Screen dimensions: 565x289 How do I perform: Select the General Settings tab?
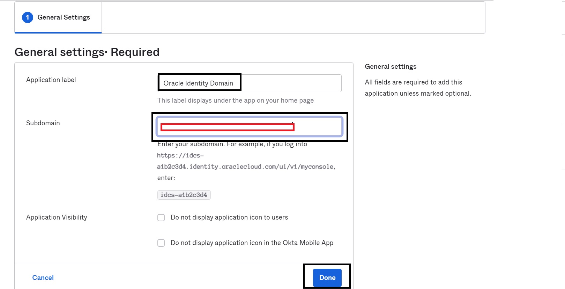(x=58, y=17)
